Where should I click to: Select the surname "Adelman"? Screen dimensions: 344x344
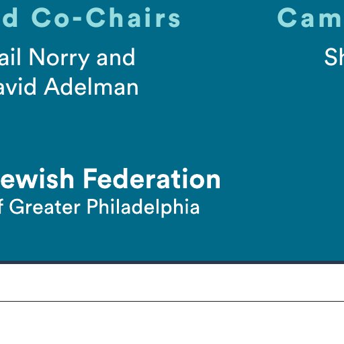tap(91, 87)
